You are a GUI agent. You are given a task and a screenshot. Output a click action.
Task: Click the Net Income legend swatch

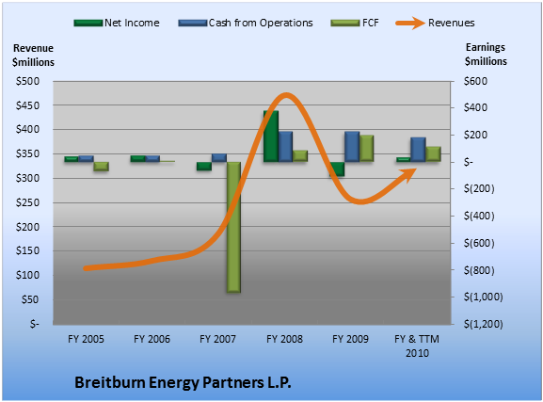click(88, 24)
